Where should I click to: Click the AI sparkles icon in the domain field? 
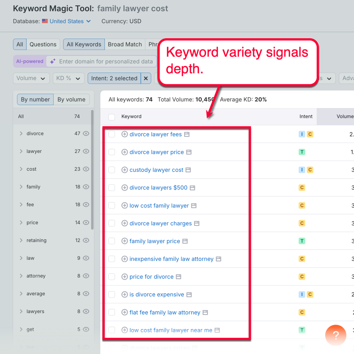click(53, 61)
